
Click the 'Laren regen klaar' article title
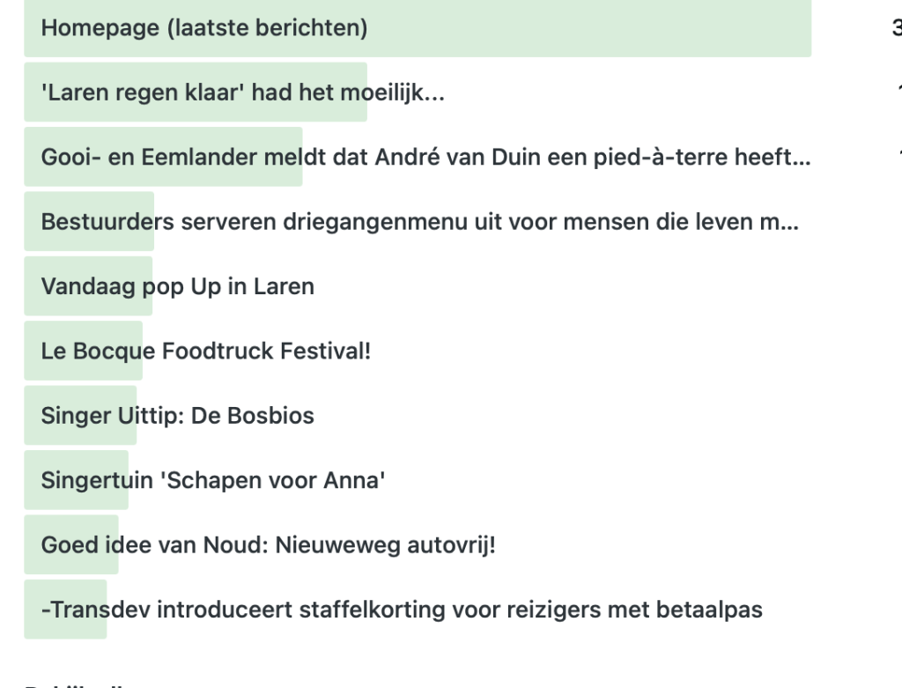click(242, 92)
